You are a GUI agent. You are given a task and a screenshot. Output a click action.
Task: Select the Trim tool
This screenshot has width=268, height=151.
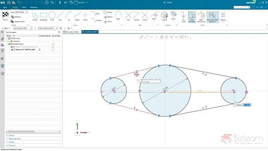point(128,16)
